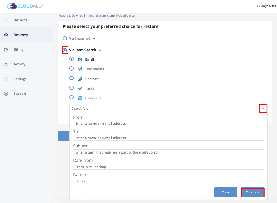Click the Email envelope icon
277x203 pixels.
[80, 59]
